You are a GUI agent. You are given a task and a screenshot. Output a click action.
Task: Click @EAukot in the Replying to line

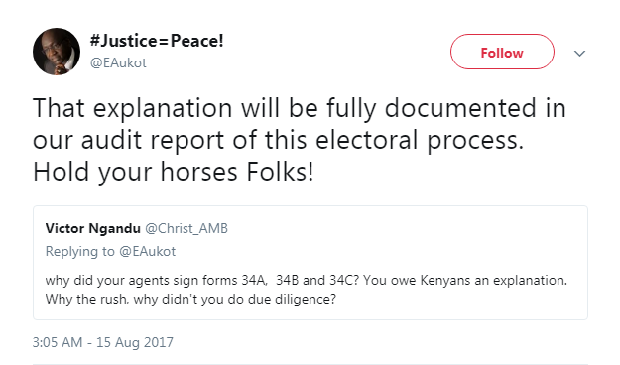pos(147,252)
